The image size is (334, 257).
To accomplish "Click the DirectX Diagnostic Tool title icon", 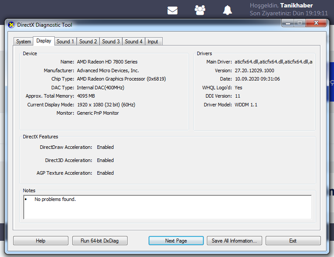I will pos(11,25).
